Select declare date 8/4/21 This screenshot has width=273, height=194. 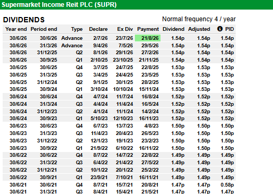100,192
